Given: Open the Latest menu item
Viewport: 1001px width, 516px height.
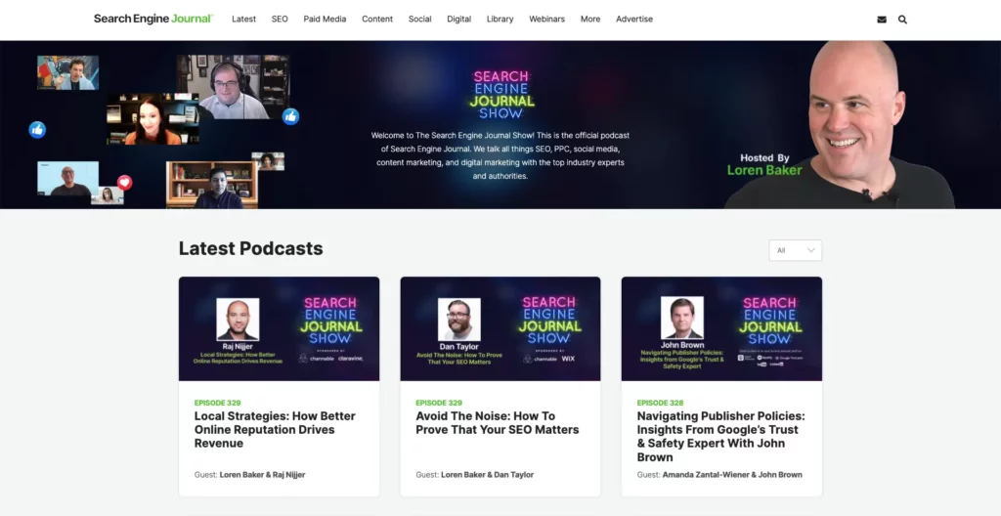Looking at the screenshot, I should click(243, 20).
